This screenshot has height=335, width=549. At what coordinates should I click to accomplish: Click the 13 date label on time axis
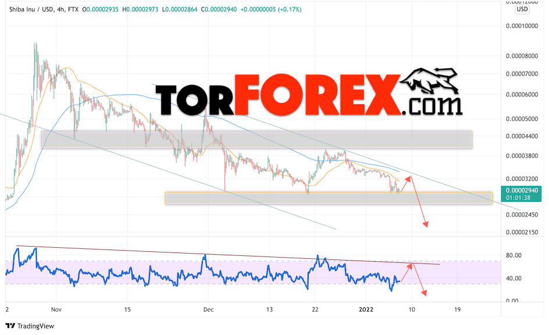pyautogui.click(x=269, y=309)
